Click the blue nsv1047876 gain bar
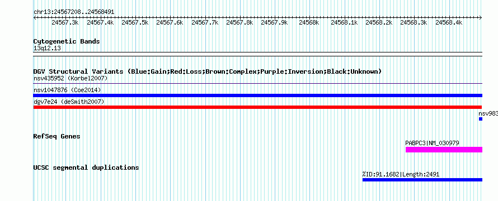The height and width of the screenshot is (201, 498). (258, 95)
